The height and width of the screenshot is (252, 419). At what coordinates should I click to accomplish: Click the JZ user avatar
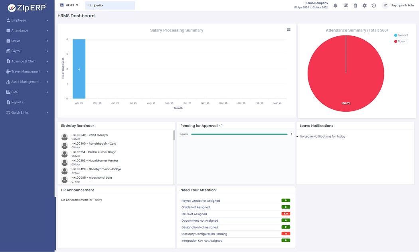click(x=385, y=6)
